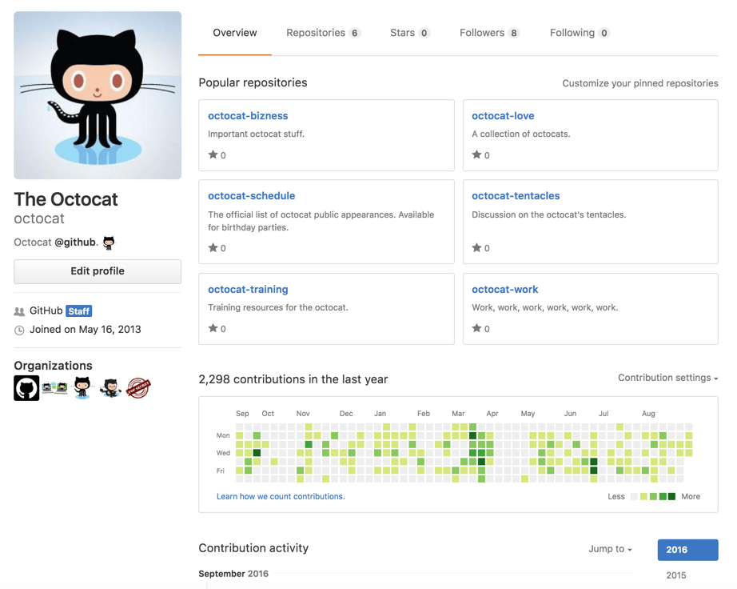
Task: Open the Stars tab
Action: pos(409,33)
